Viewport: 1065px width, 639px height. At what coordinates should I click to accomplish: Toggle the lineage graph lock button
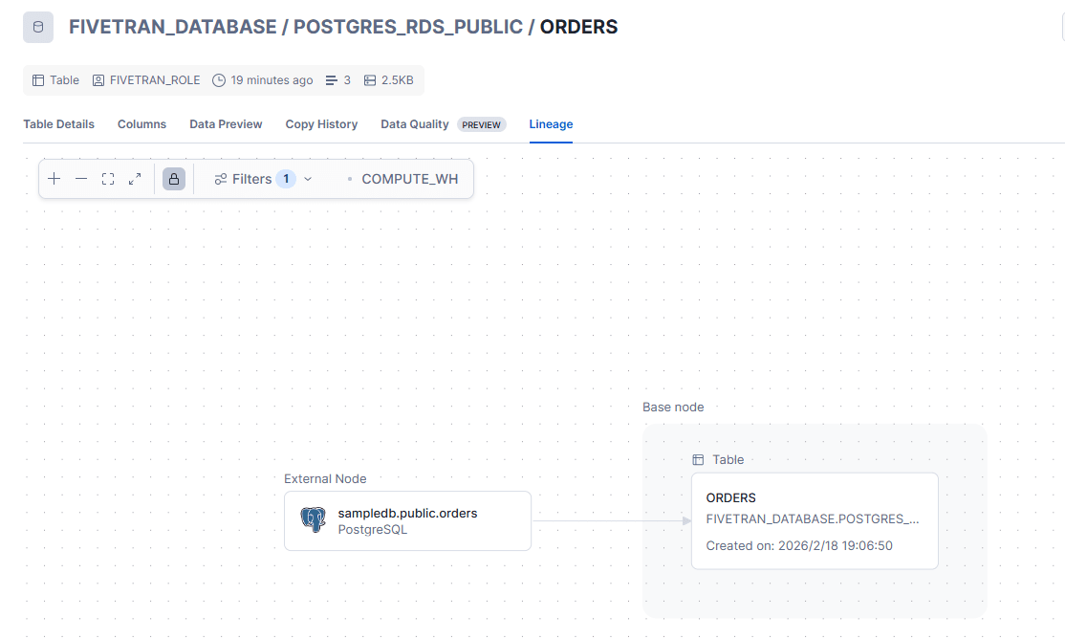click(x=174, y=179)
